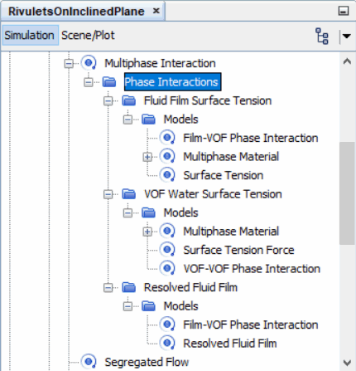Collapse Models under Resolved Fluid Film
Image resolution: width=356 pixels, height=371 pixels.
click(127, 306)
